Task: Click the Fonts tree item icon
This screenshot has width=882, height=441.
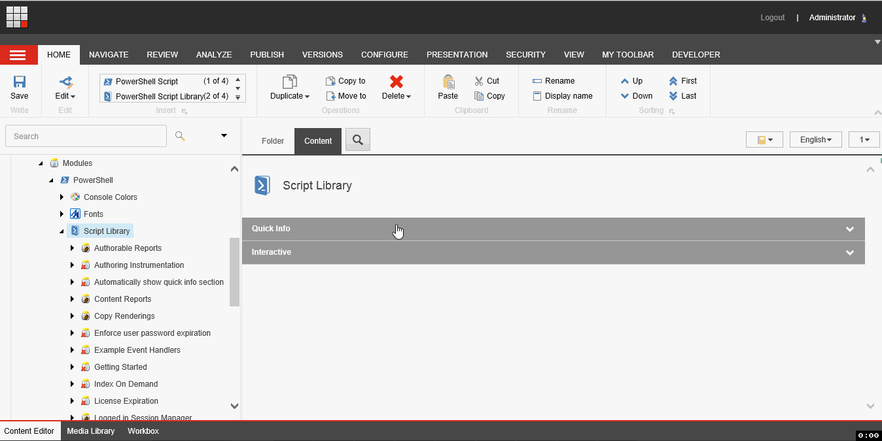Action: point(75,214)
